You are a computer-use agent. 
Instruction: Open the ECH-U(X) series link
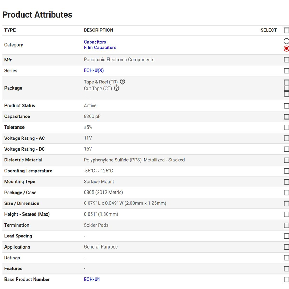pyautogui.click(x=94, y=70)
